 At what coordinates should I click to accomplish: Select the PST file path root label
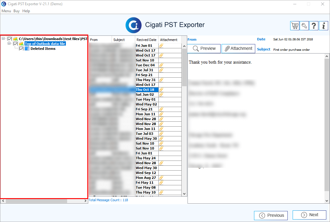tap(53, 39)
